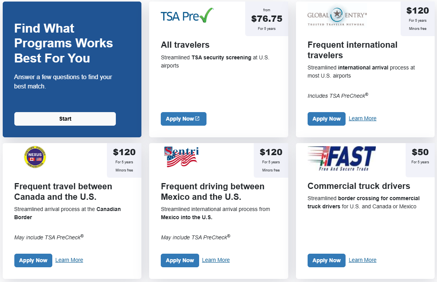Viewport: 437px width, 282px height.
Task: Select the NEXUS program emblem
Action: click(35, 157)
